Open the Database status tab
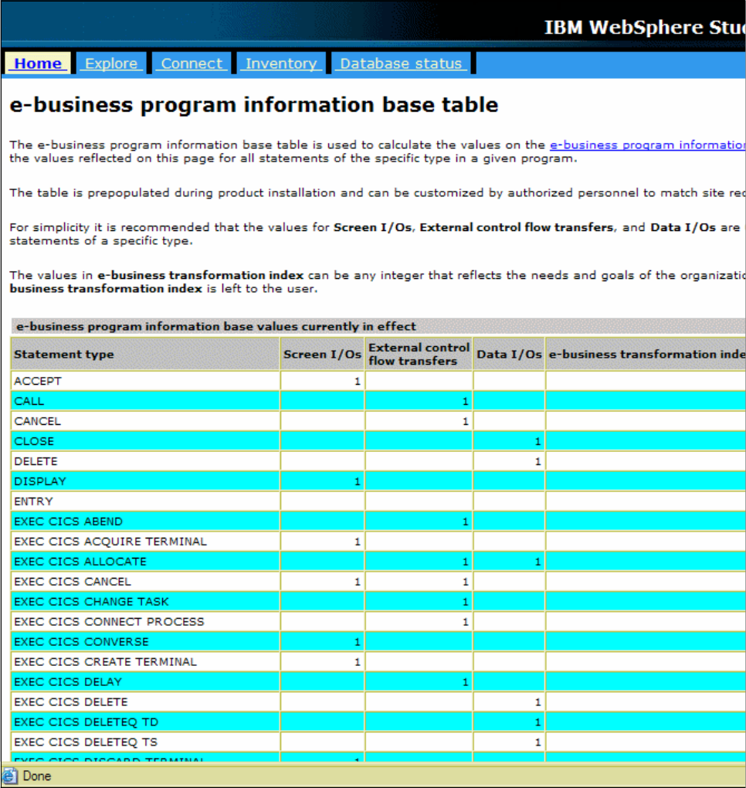746x788 pixels. point(401,63)
